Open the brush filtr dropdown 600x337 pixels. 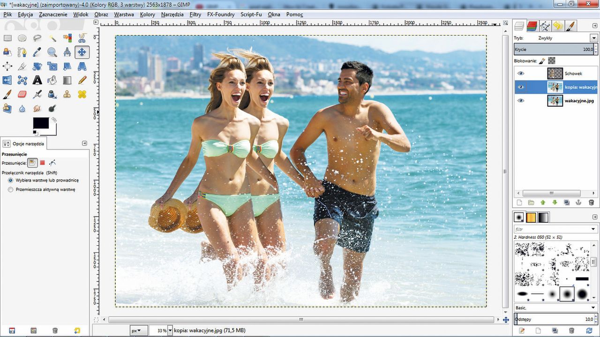coord(594,229)
